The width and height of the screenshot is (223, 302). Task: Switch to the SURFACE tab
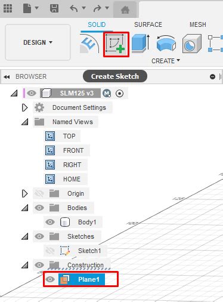coord(148,24)
